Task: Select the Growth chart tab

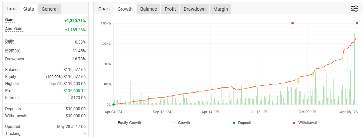Action: pos(125,9)
